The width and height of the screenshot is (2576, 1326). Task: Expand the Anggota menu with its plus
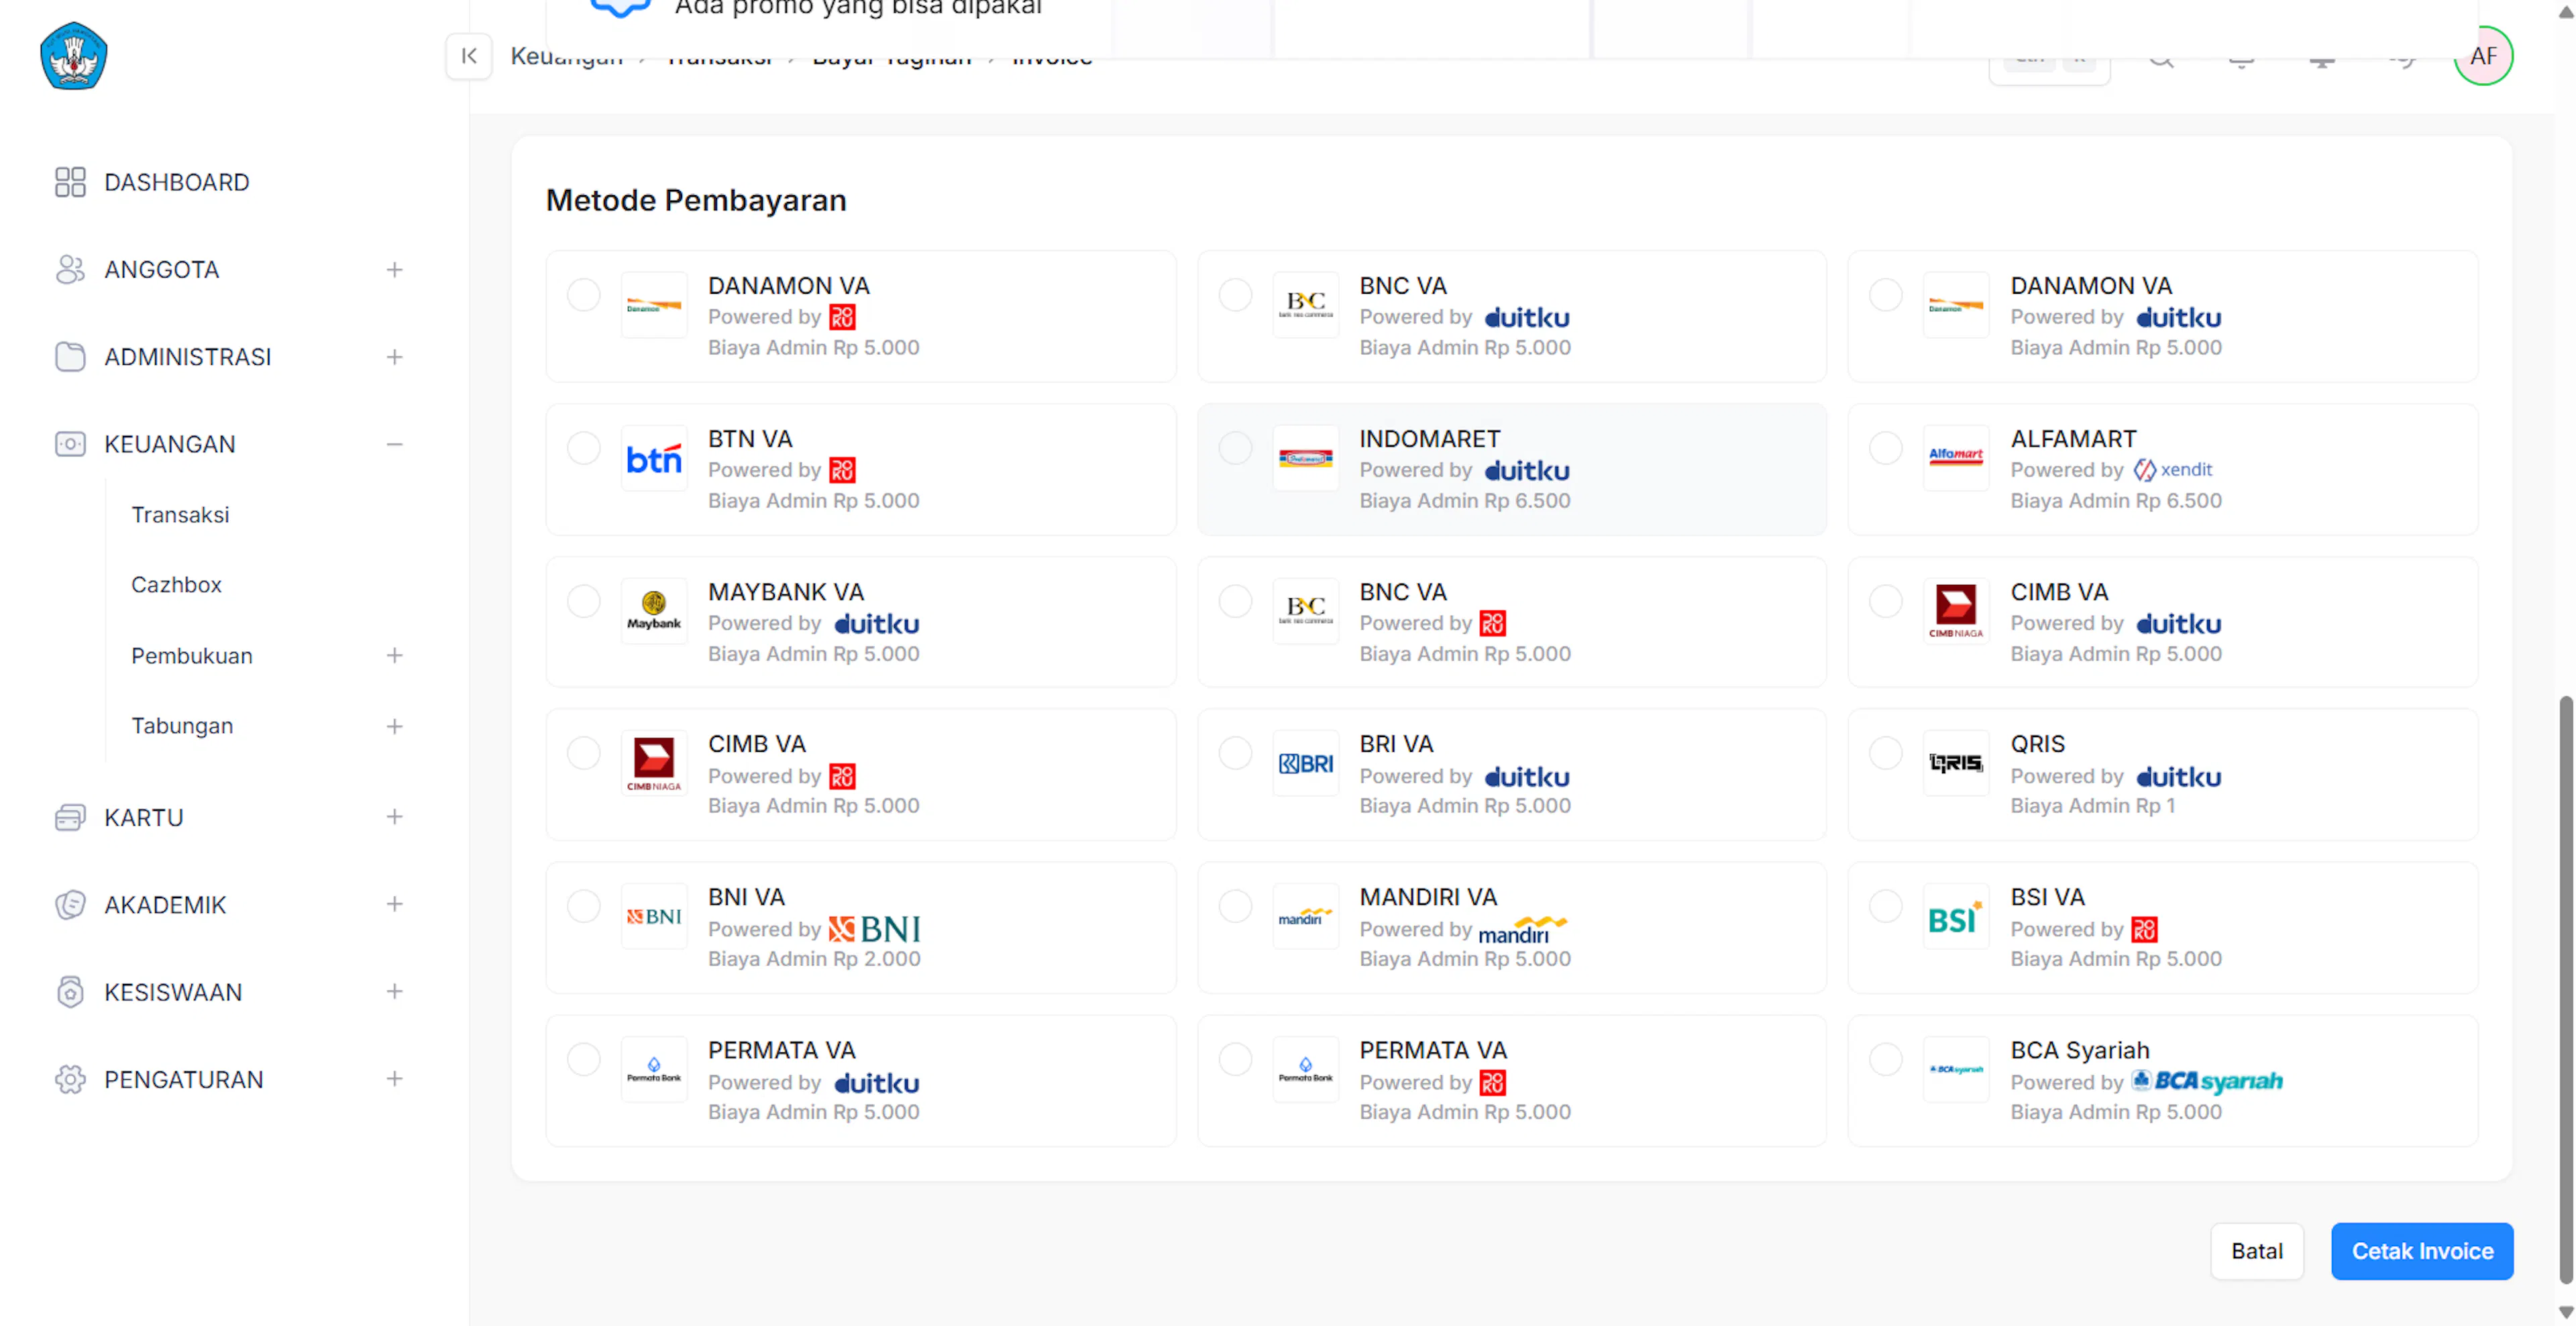pos(395,270)
